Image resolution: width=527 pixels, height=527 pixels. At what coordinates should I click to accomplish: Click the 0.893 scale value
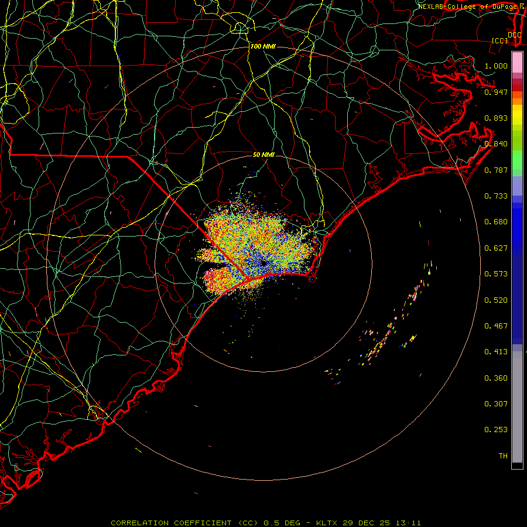coord(496,118)
